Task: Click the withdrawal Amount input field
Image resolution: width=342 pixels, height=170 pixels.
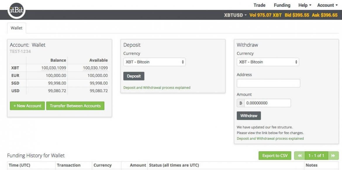Action: (267, 103)
